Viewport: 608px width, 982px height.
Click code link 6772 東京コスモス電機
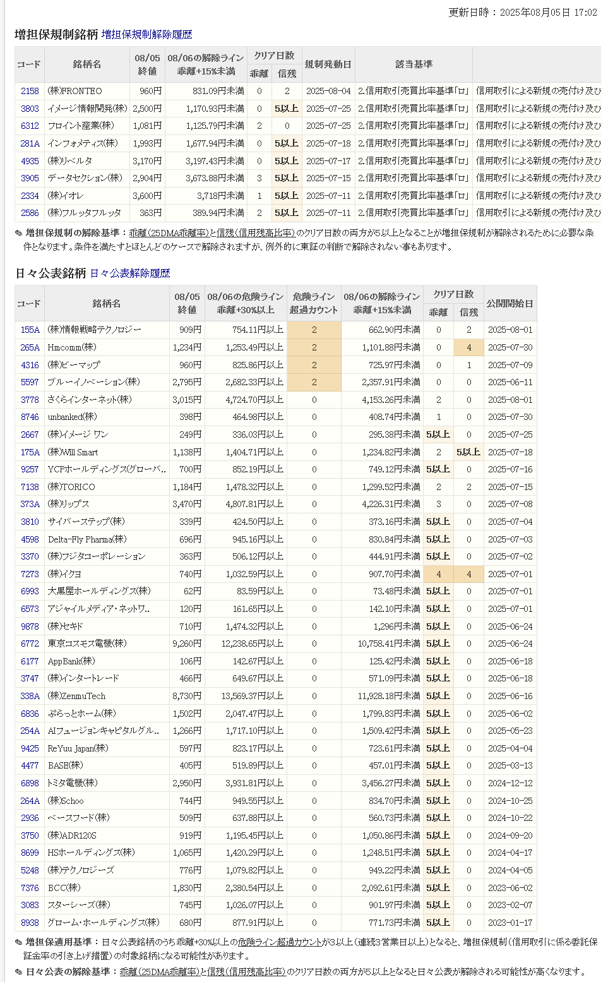click(x=30, y=644)
